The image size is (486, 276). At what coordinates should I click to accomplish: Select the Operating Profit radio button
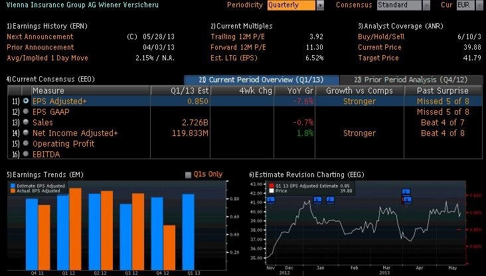26,143
